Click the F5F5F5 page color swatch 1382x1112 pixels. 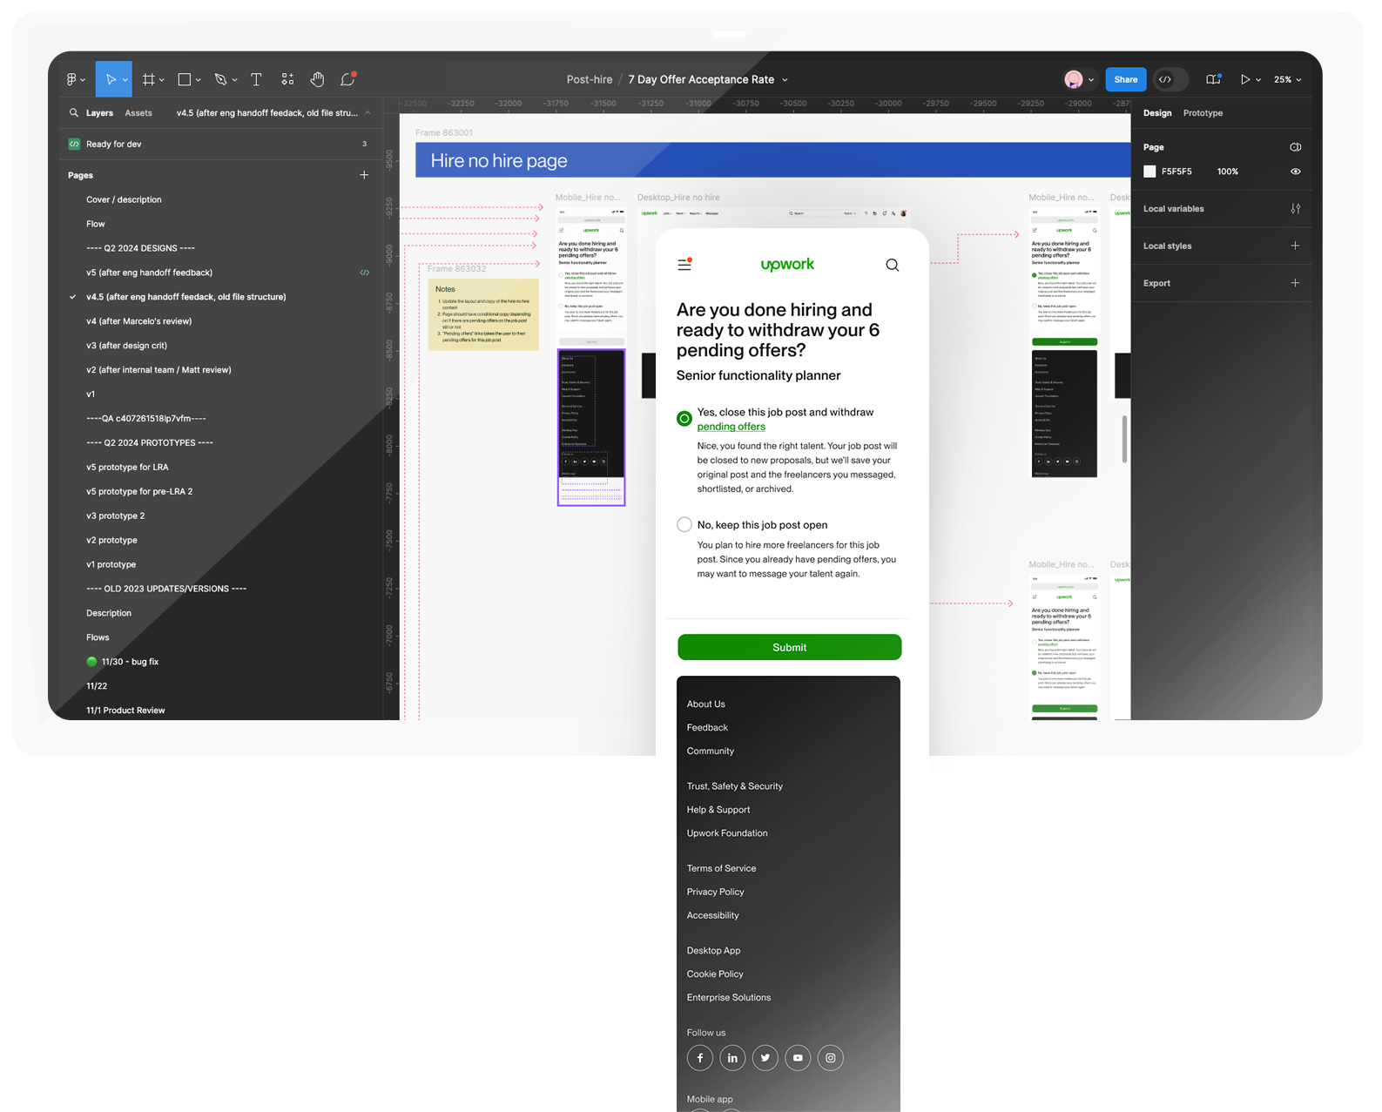tap(1149, 172)
